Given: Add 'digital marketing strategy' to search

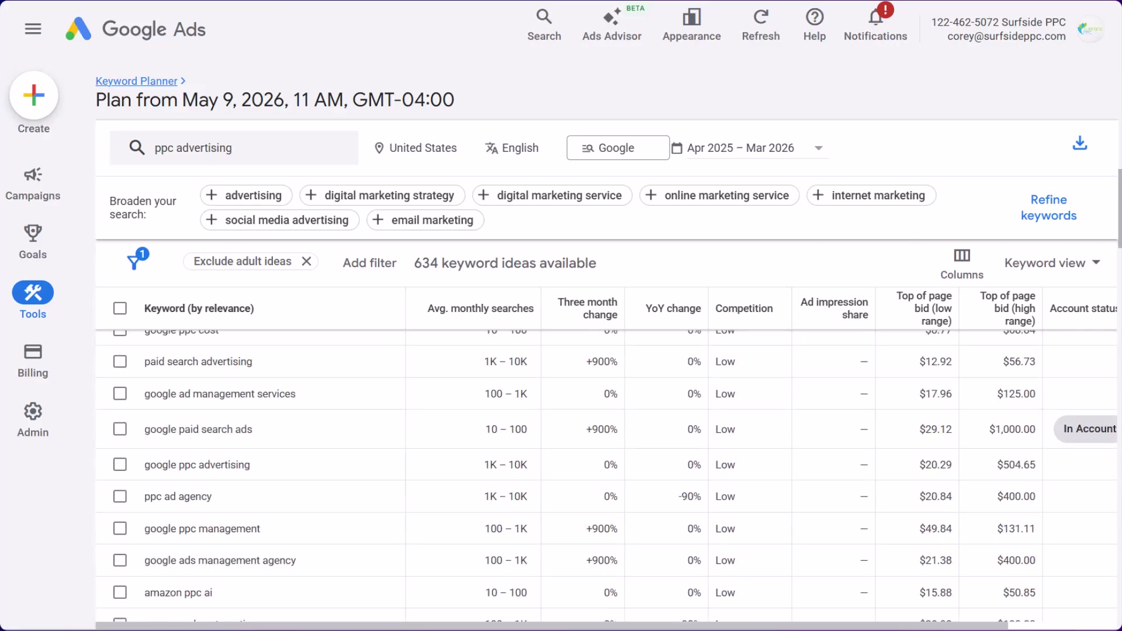Looking at the screenshot, I should point(382,195).
